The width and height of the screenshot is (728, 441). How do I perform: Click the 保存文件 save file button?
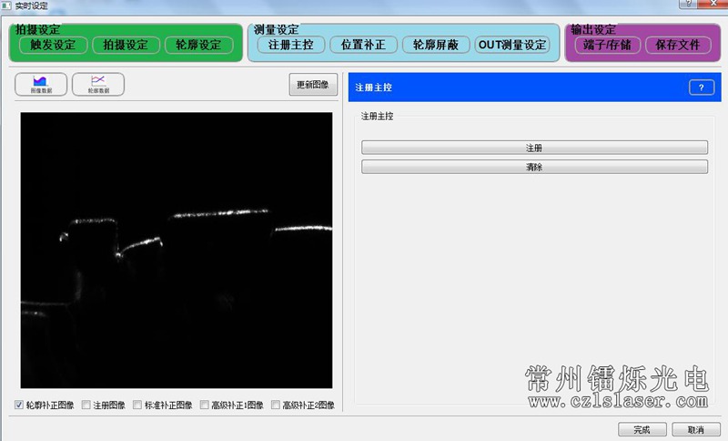click(x=678, y=45)
